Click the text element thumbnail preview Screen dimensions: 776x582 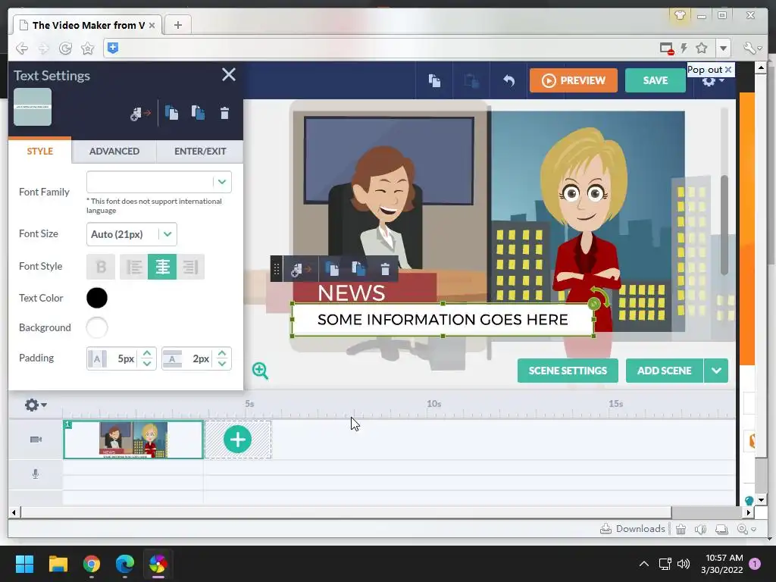tap(33, 107)
